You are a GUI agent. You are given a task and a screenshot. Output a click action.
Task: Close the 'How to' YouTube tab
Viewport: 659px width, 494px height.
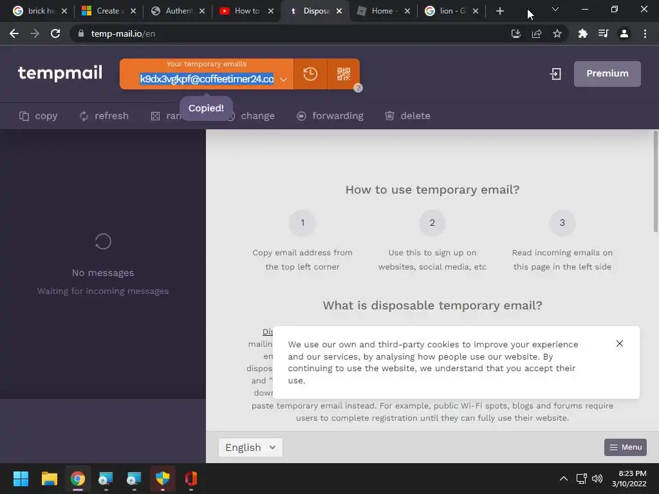click(271, 11)
